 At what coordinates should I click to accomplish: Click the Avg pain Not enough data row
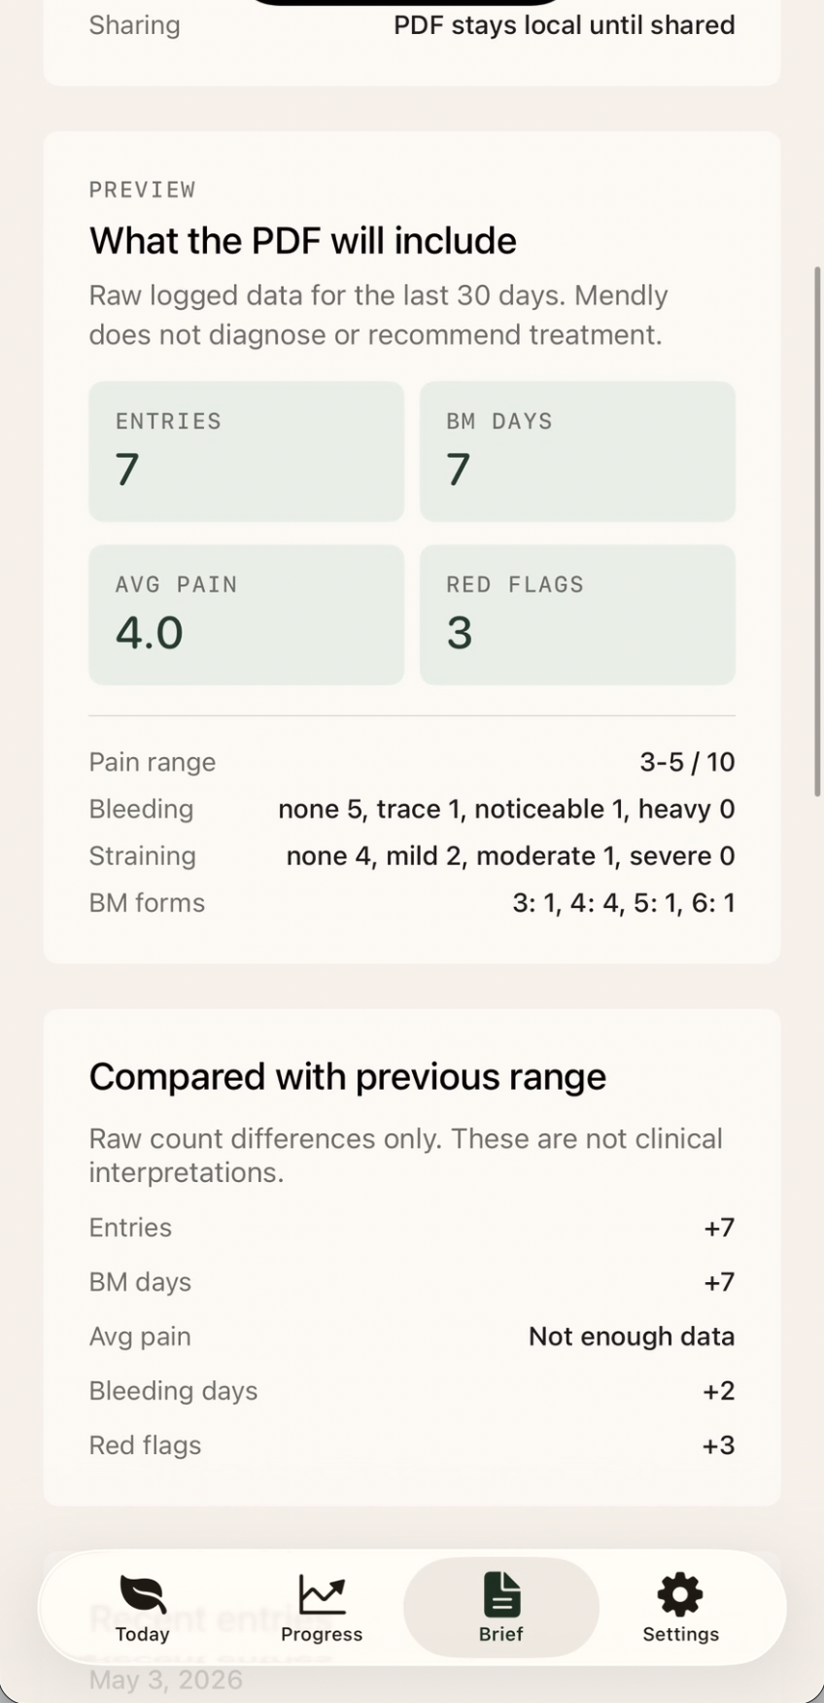[x=412, y=1337]
